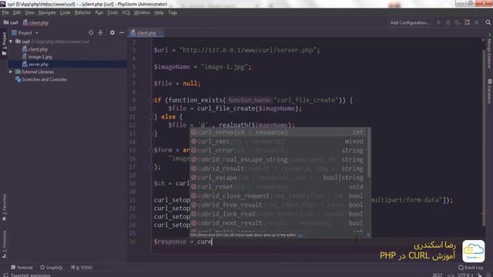Click Add Configuration button
The height and width of the screenshot is (277, 493).
tap(409, 22)
